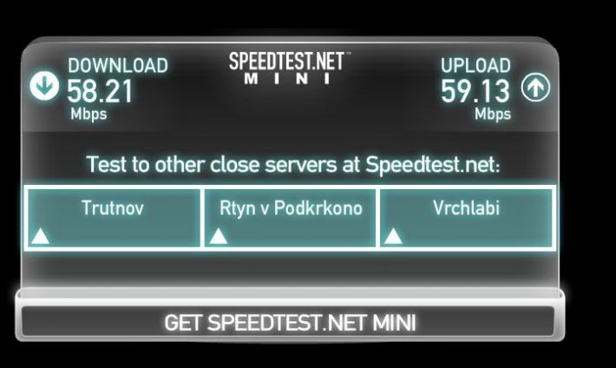Click the DOWNLOAD label
616x368 pixels.
(x=118, y=65)
